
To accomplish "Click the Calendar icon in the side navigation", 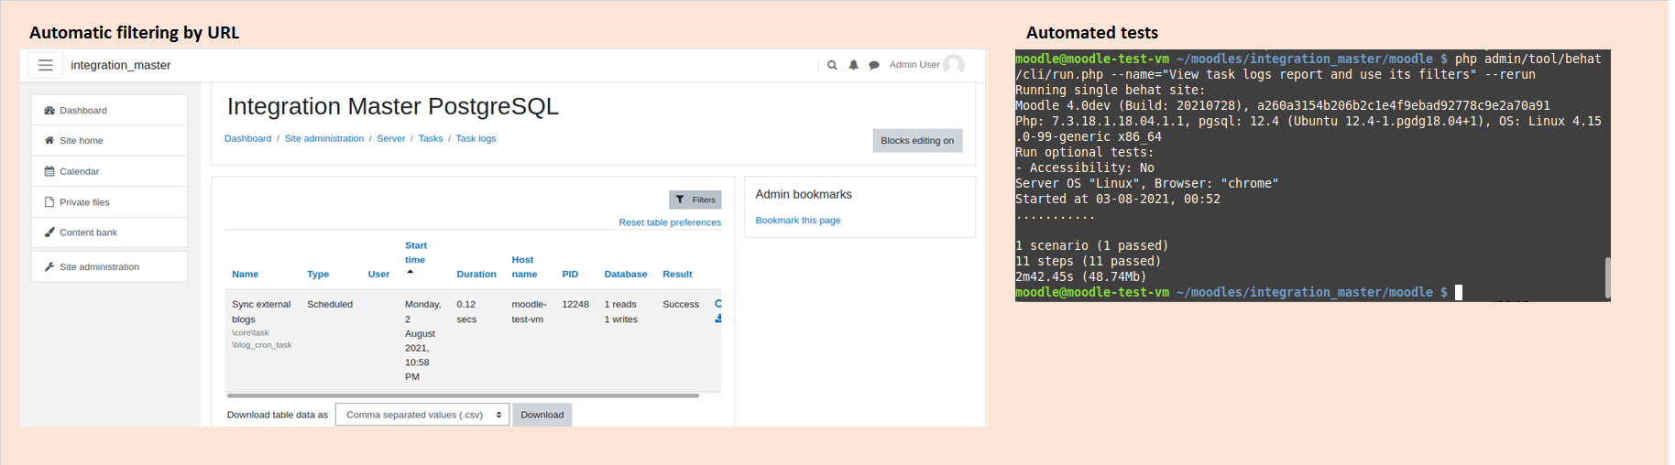I will [x=49, y=171].
